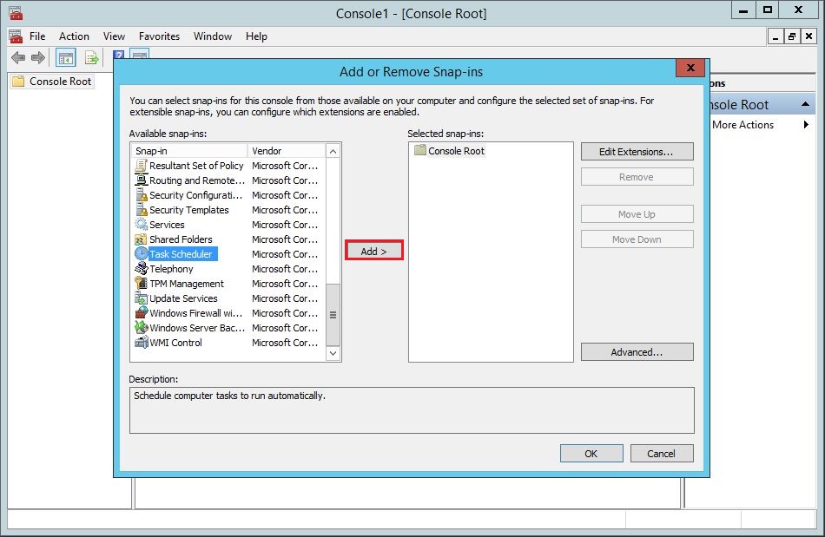Click the Back arrow in the console toolbar
This screenshot has height=537, width=825.
click(18, 58)
